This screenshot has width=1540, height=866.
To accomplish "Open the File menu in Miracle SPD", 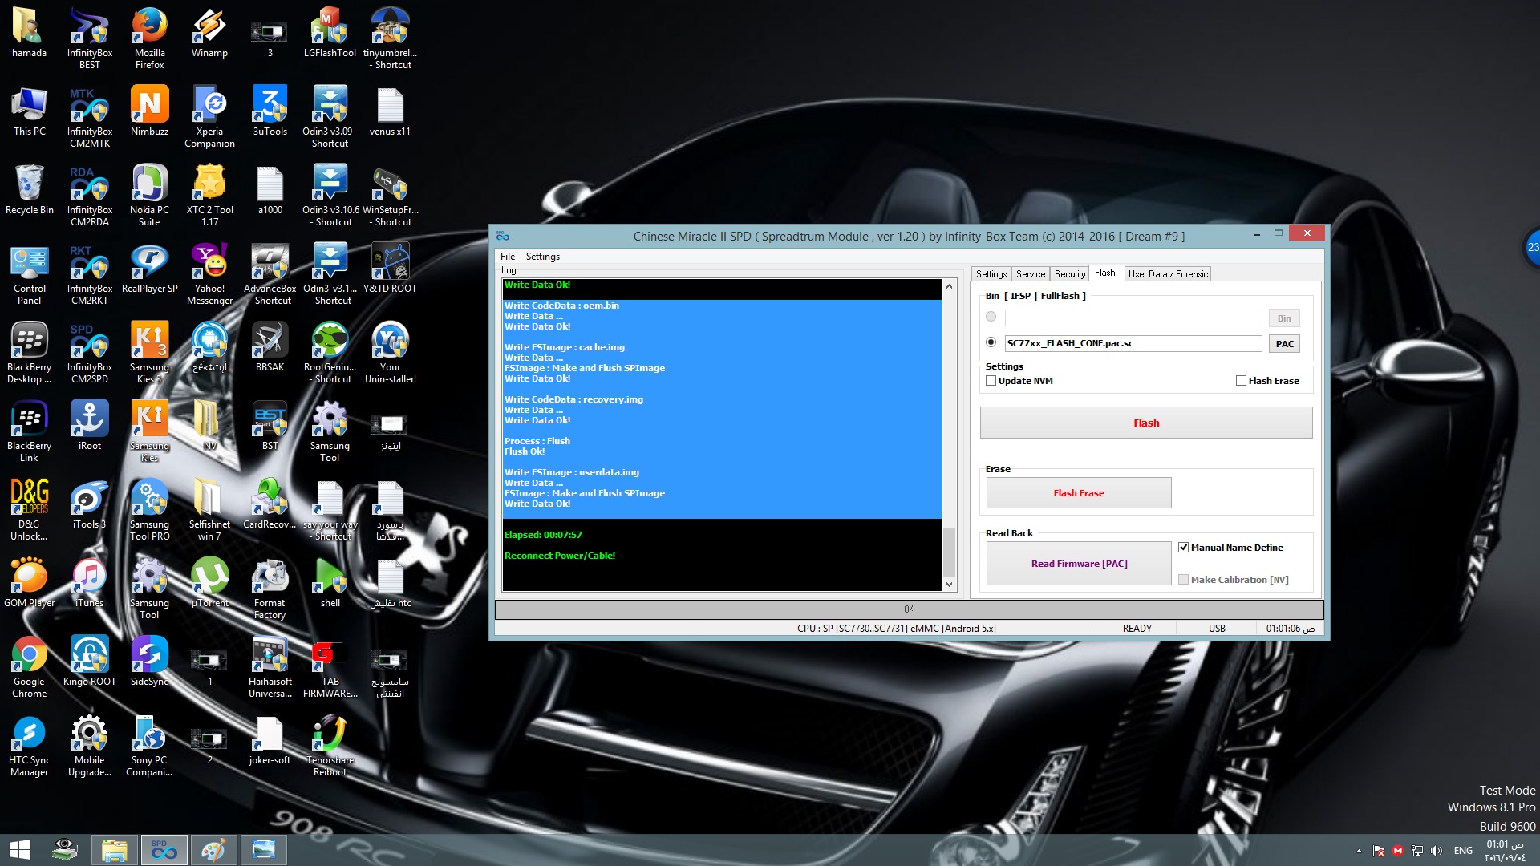I will 508,257.
